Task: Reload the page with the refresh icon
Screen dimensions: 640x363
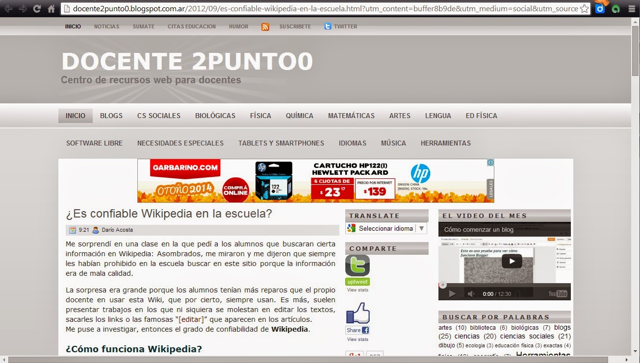Action: click(37, 8)
